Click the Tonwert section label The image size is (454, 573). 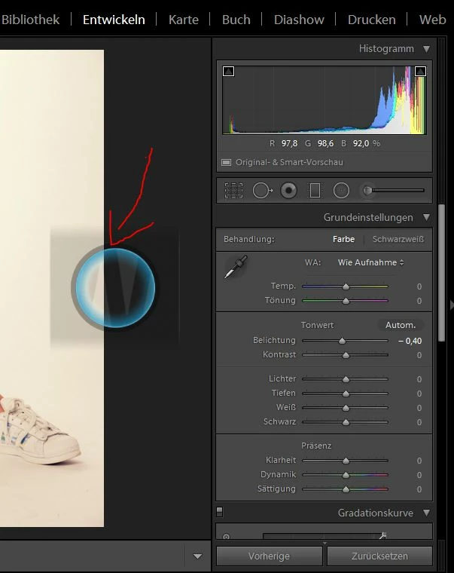point(317,325)
